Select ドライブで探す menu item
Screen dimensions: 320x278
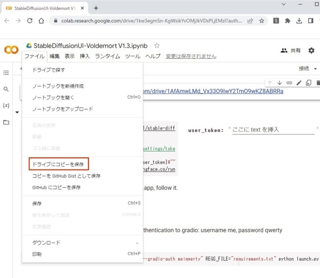coord(82,70)
